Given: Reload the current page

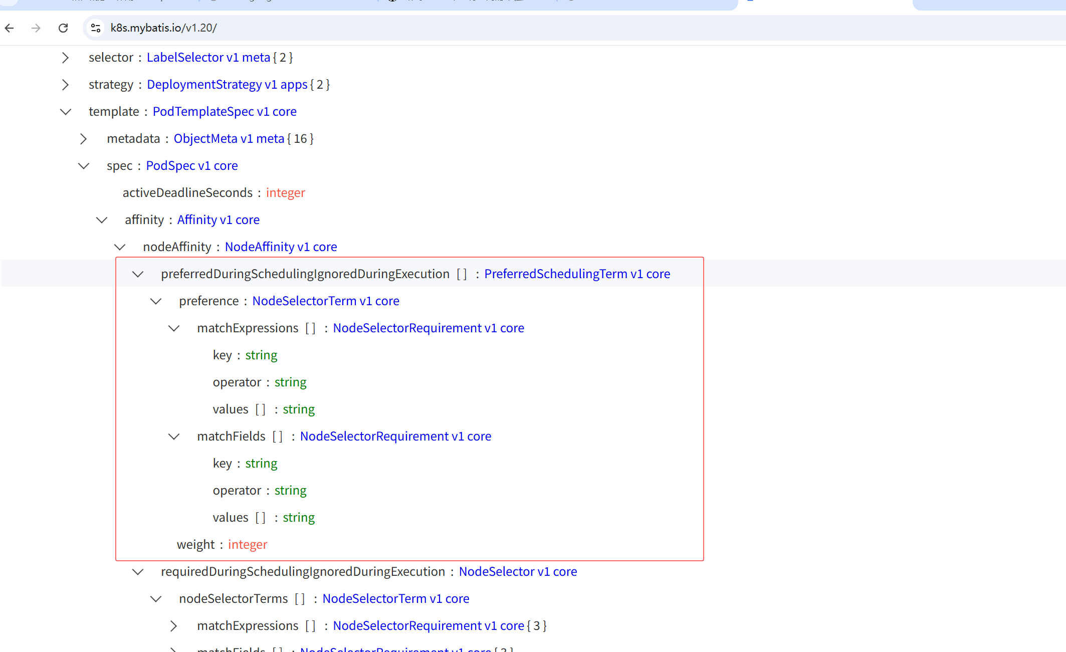Looking at the screenshot, I should coord(63,28).
